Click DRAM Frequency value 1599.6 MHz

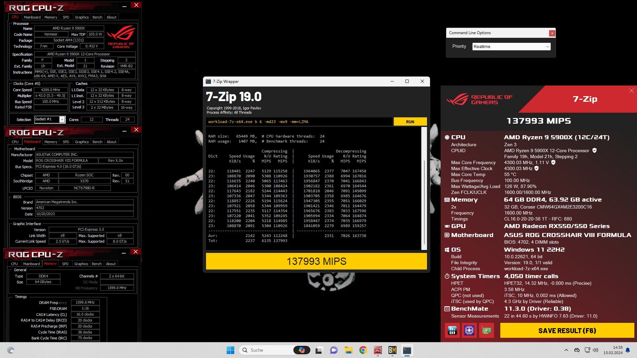click(85, 302)
